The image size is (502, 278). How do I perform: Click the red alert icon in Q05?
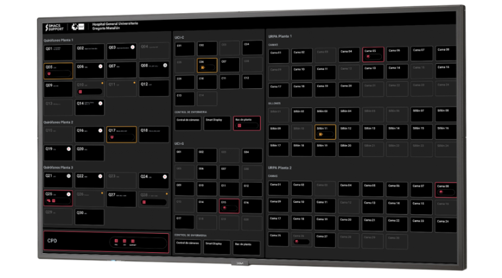point(49,74)
